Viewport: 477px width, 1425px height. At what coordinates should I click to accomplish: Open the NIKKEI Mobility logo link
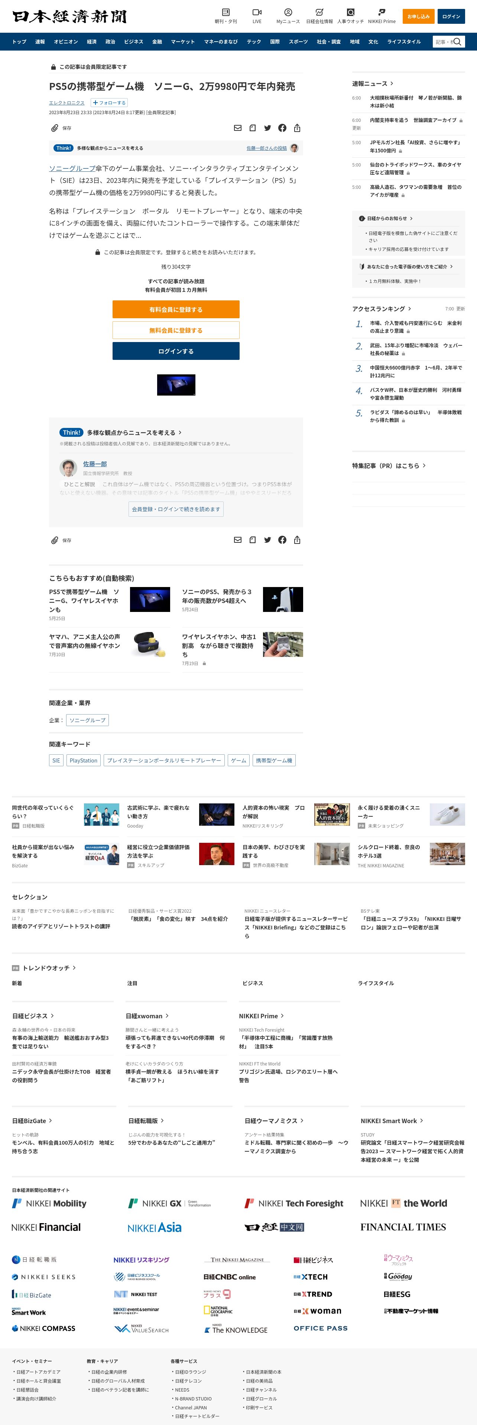coord(49,1203)
